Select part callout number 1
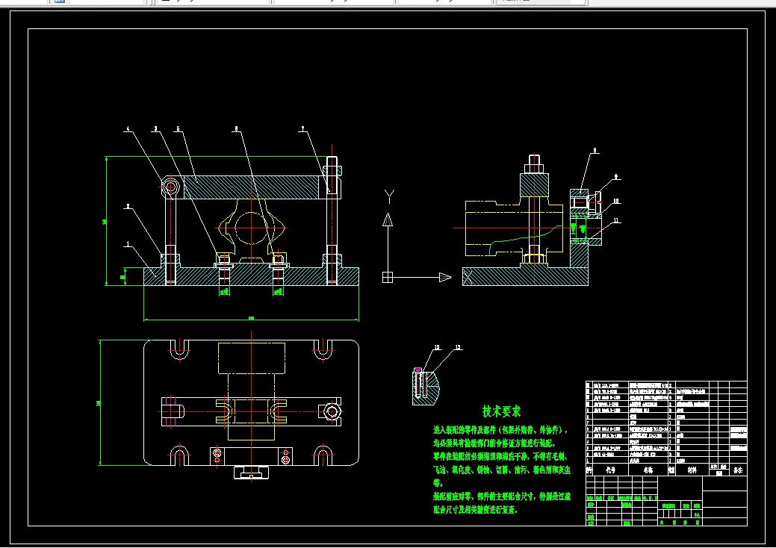The image size is (776, 548). [x=128, y=243]
